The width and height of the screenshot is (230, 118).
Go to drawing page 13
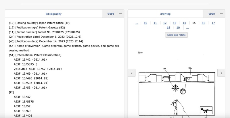[x=175, y=23]
